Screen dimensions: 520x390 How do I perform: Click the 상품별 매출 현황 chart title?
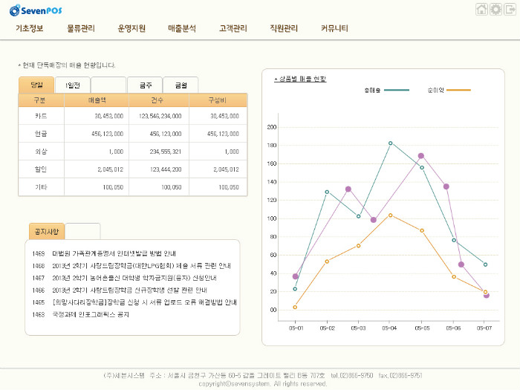tap(300, 79)
